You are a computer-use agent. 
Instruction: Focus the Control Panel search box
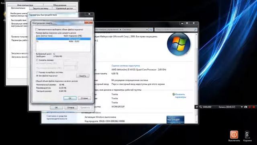point(176,29)
